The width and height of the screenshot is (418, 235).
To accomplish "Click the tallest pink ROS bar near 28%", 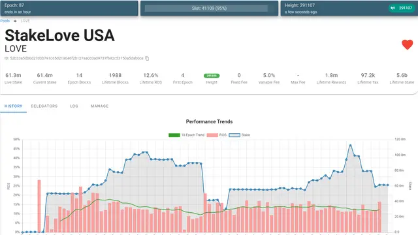I will click(39, 206).
